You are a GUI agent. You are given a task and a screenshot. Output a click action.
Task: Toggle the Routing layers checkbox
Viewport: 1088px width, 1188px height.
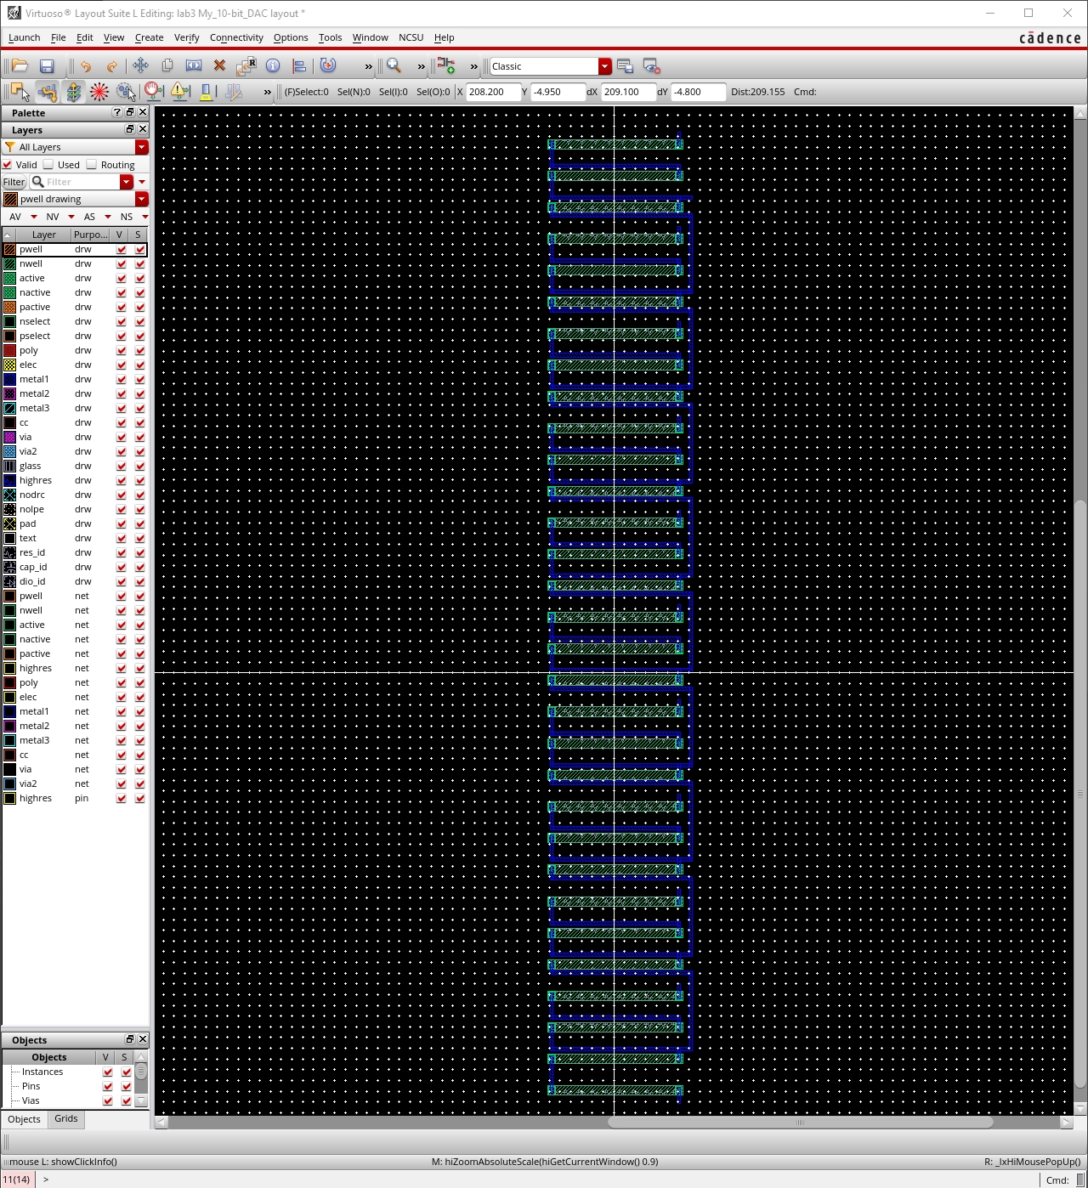pos(92,165)
